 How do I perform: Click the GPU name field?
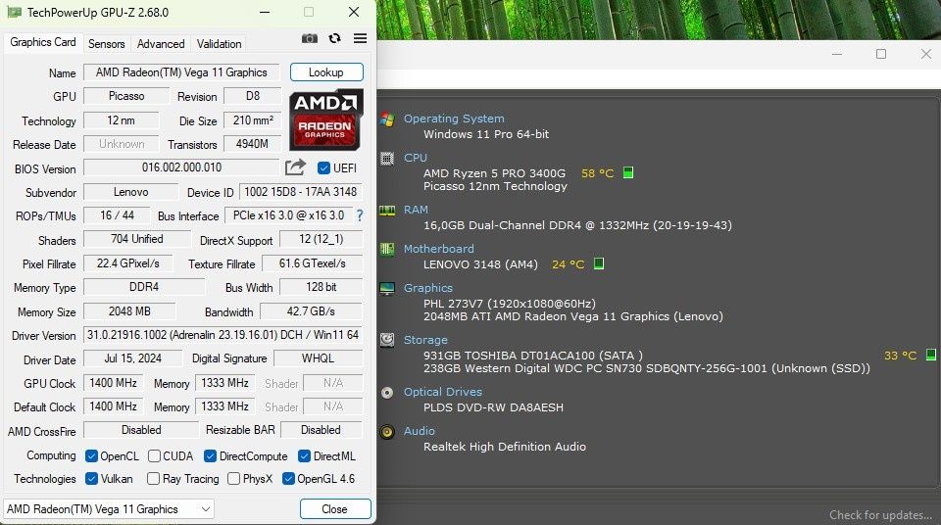(x=181, y=72)
